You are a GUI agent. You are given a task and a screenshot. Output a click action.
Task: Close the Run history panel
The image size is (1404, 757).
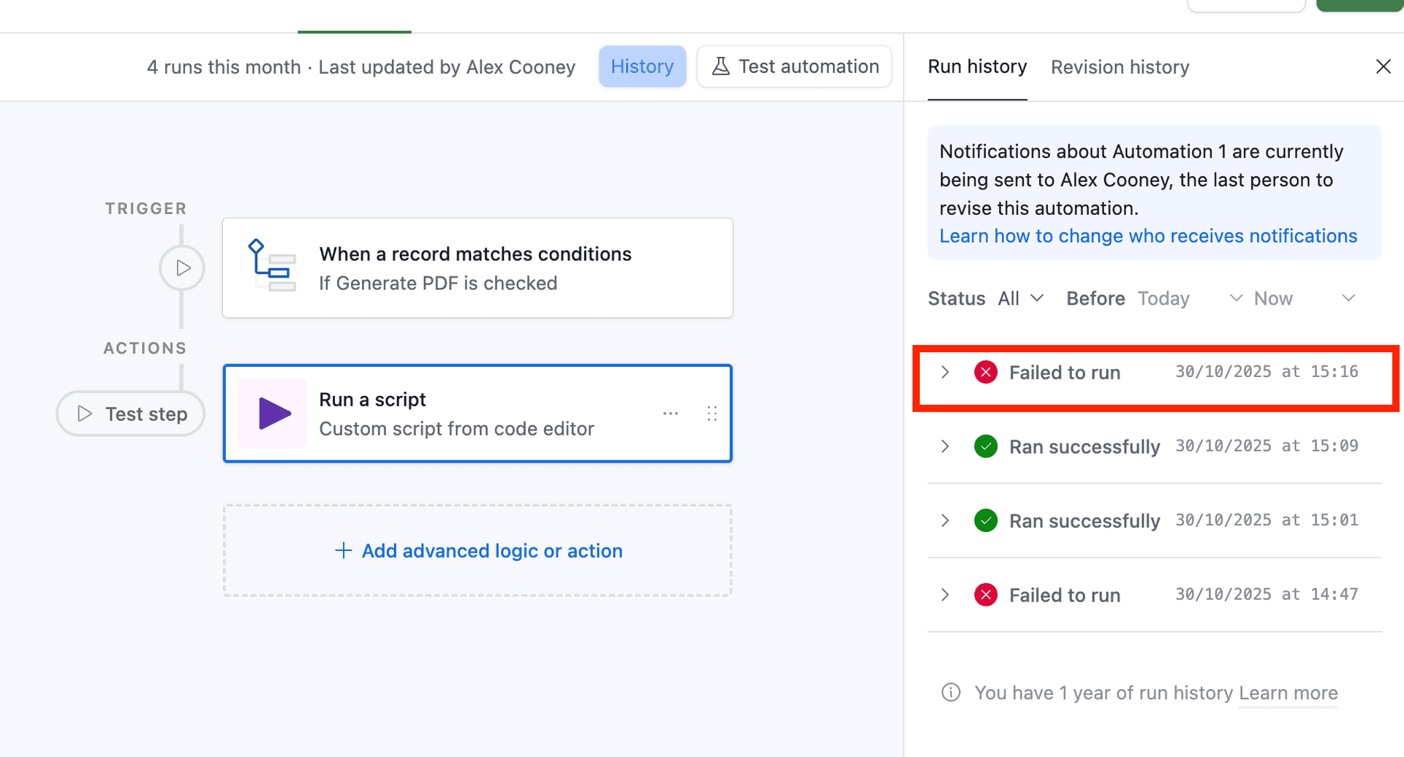tap(1383, 66)
